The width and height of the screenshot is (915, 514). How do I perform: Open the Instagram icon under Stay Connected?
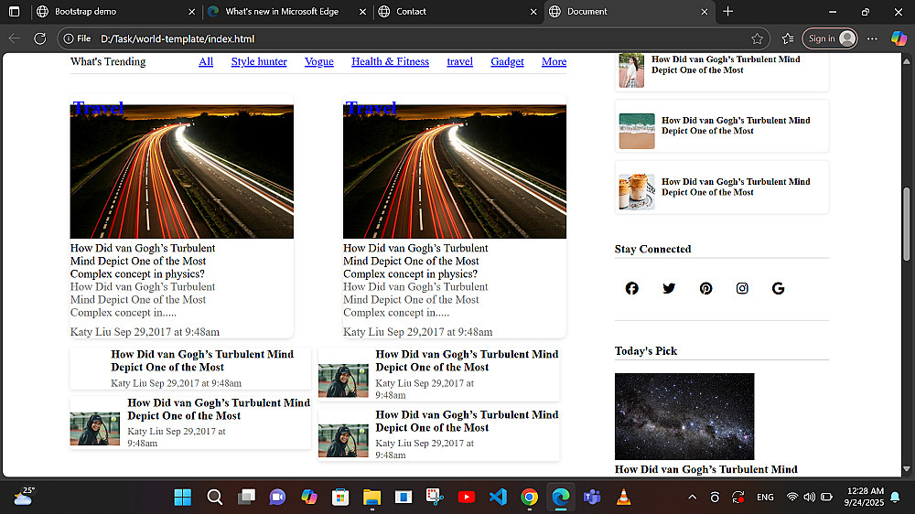pos(742,288)
